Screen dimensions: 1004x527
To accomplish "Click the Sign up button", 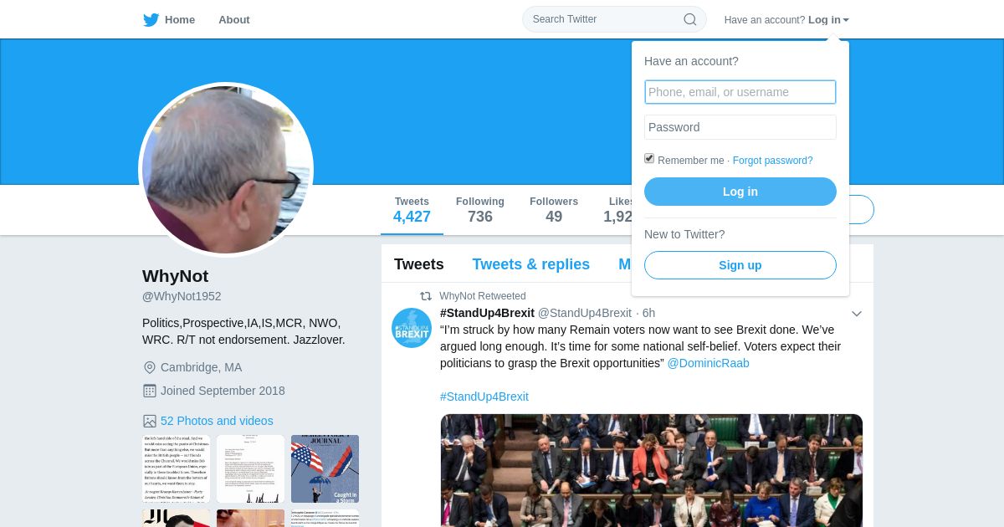I will 740,265.
